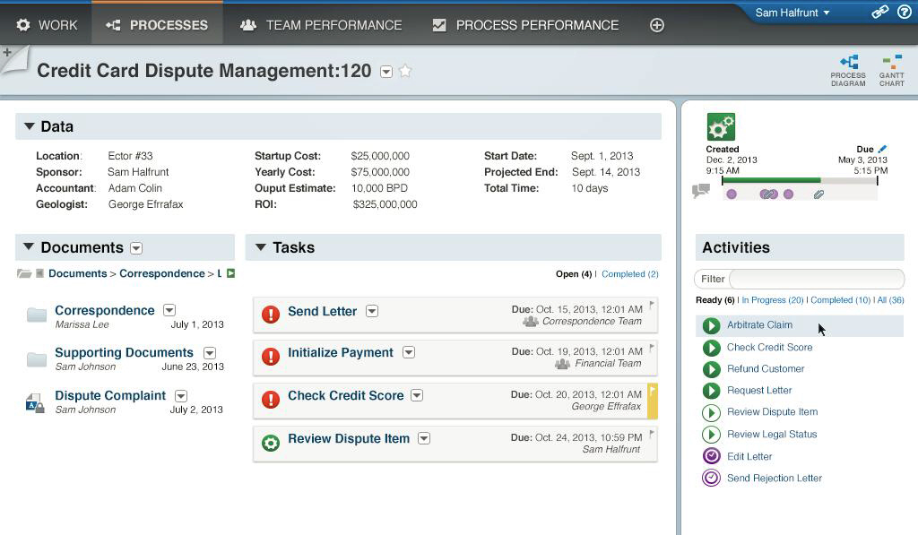This screenshot has width=918, height=535.
Task: Click the link icon in top bar
Action: [879, 13]
